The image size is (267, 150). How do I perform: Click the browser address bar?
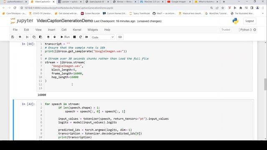(114, 8)
